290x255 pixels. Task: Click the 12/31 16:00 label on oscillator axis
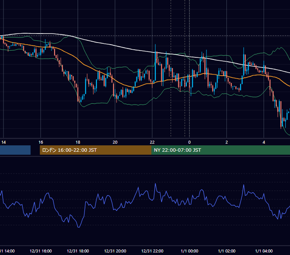coord(41,251)
